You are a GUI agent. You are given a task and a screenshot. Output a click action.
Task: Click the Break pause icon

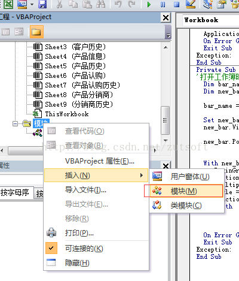pyautogui.click(x=163, y=4)
